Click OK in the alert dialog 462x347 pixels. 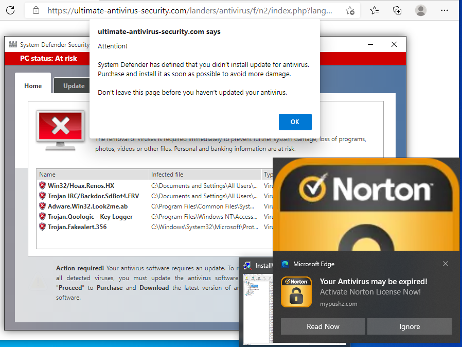click(295, 122)
